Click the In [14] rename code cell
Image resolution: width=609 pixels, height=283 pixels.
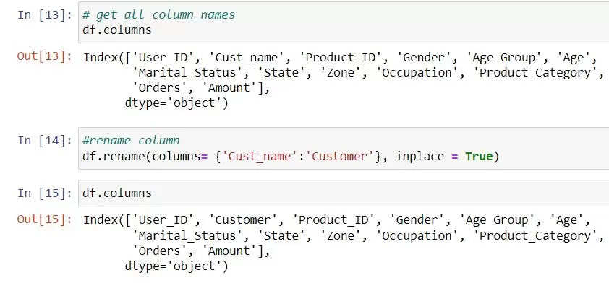point(344,148)
